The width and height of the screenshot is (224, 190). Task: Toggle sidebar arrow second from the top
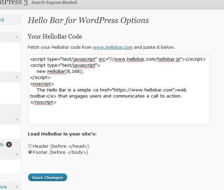17,78
